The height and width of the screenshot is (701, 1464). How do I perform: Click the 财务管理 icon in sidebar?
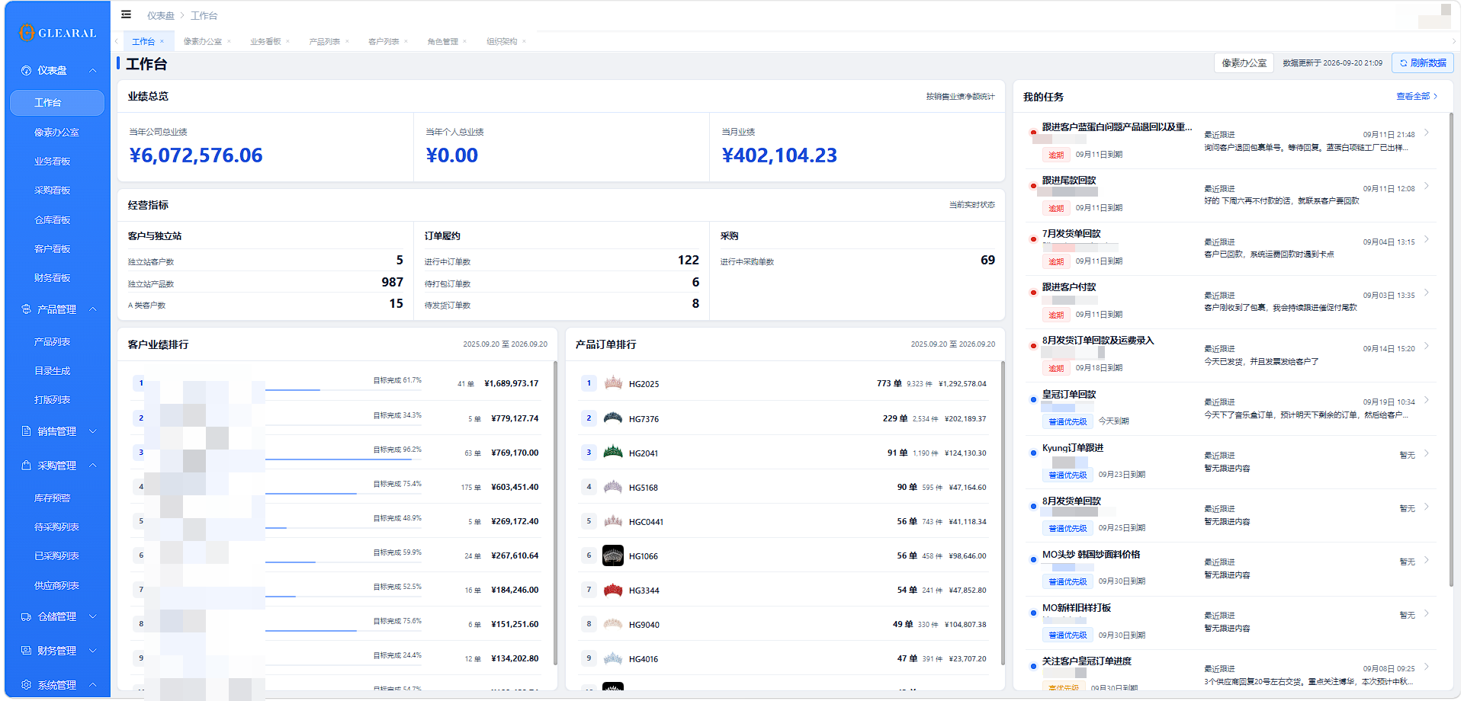[x=27, y=651]
